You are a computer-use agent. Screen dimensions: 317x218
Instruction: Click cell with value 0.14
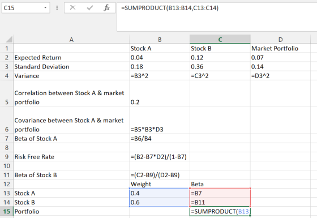pyautogui.click(x=280, y=67)
